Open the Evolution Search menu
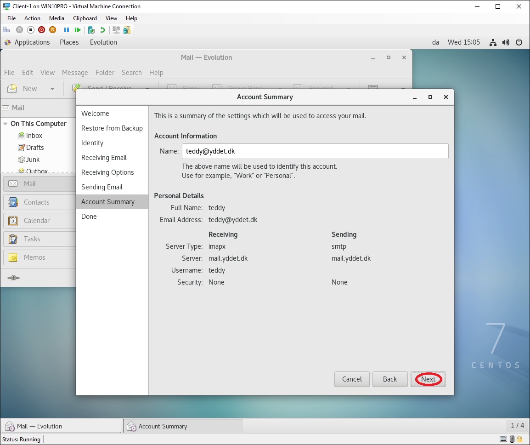This screenshot has width=530, height=445. pyautogui.click(x=132, y=73)
